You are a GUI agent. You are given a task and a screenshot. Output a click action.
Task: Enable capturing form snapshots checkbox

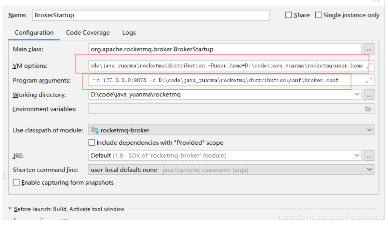pyautogui.click(x=16, y=182)
